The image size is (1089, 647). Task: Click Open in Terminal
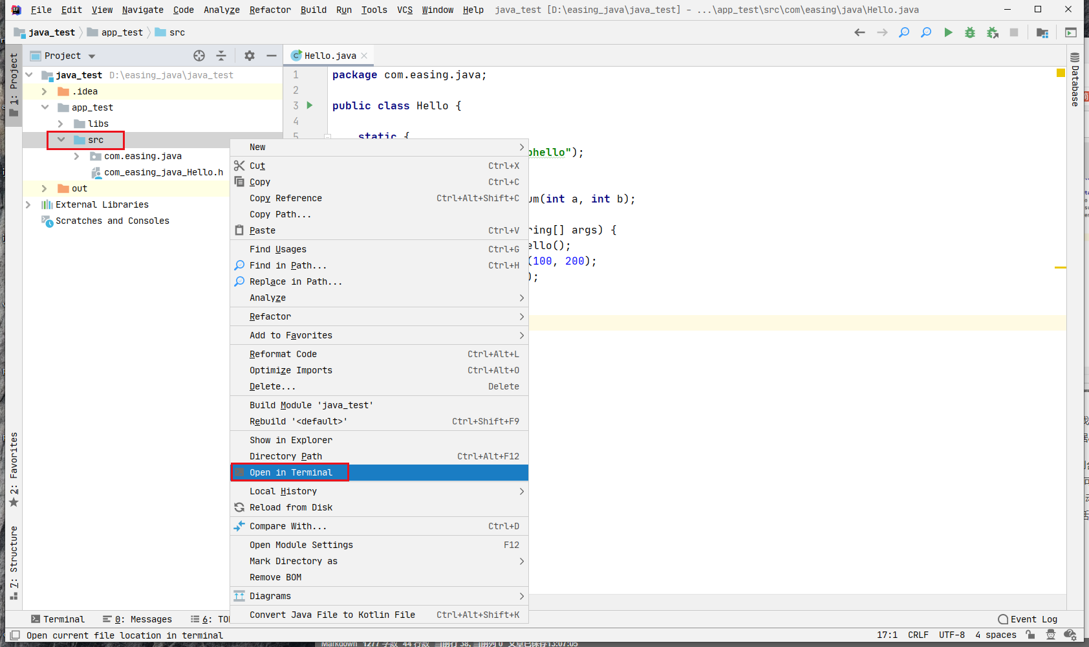point(379,472)
